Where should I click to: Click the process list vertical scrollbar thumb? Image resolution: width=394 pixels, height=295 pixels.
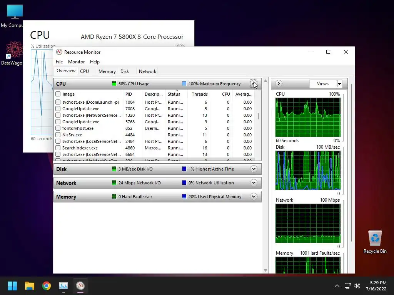258,116
